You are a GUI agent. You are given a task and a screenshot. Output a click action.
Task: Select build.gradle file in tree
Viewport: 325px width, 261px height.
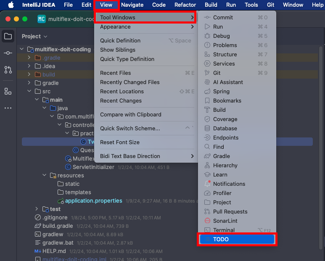click(58, 226)
